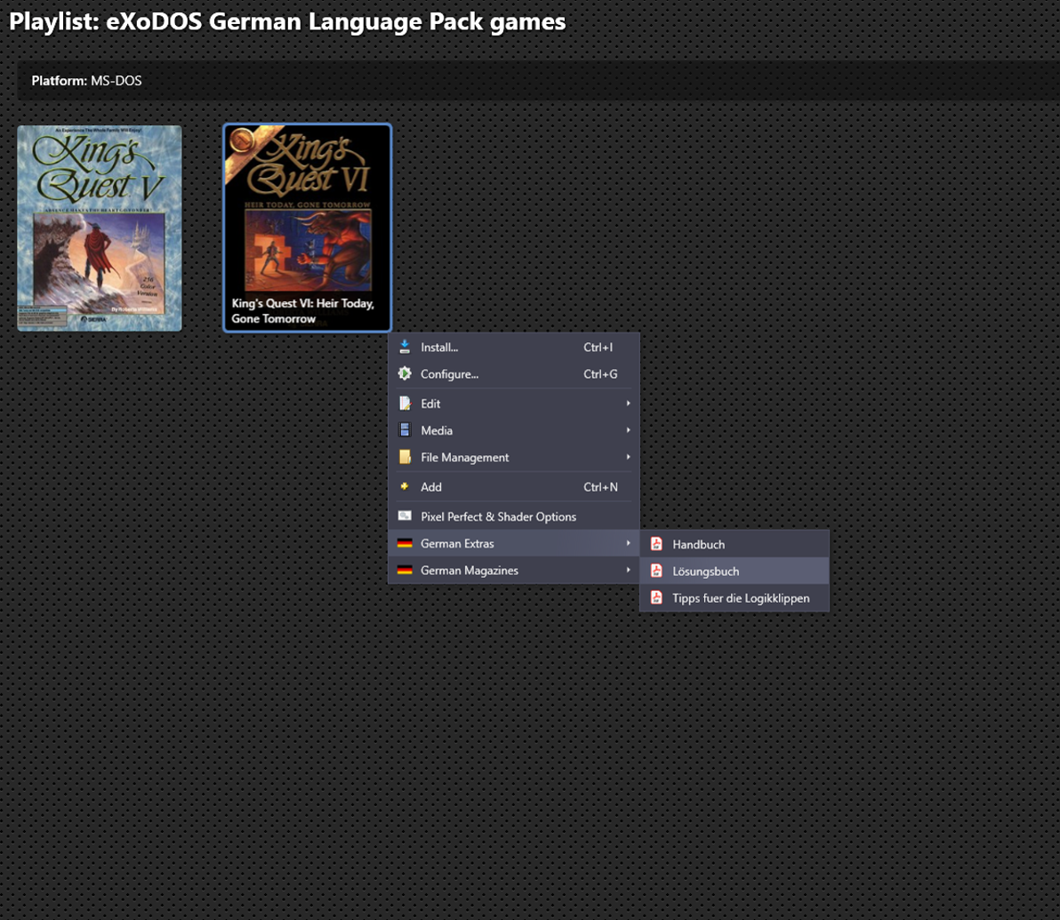
Task: Click the Install download icon
Action: [x=405, y=347]
